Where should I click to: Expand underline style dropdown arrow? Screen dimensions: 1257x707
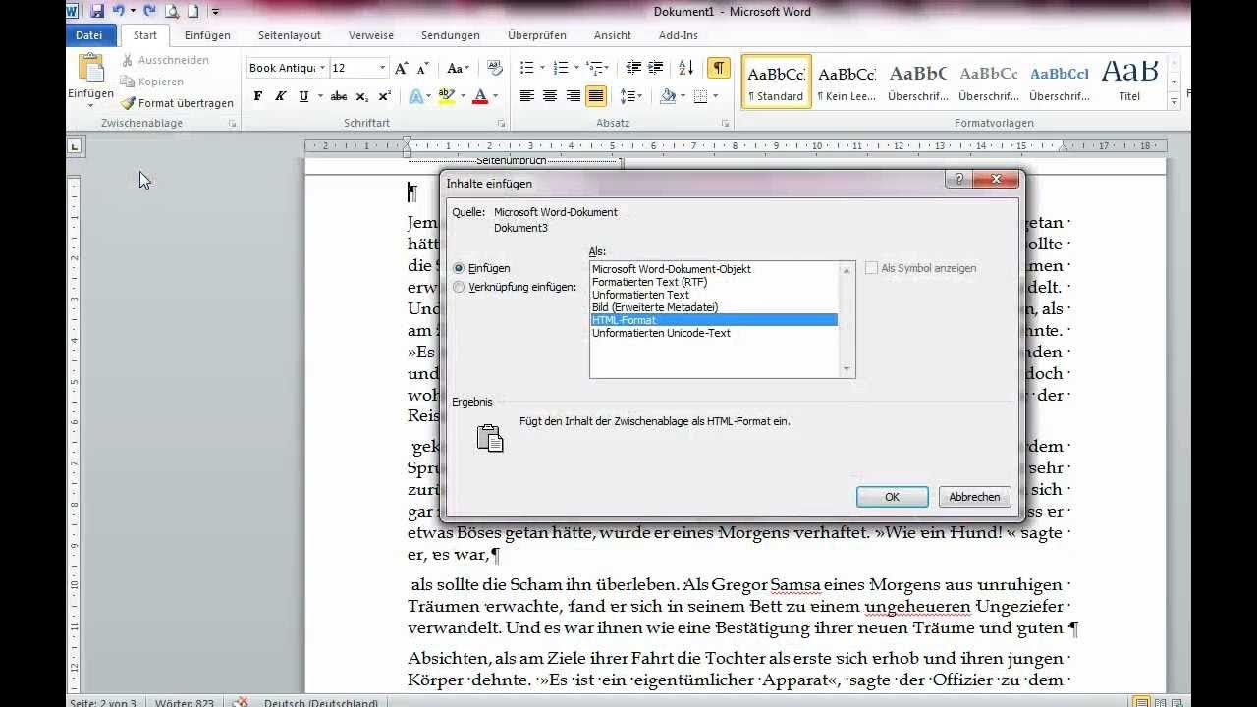coord(319,96)
